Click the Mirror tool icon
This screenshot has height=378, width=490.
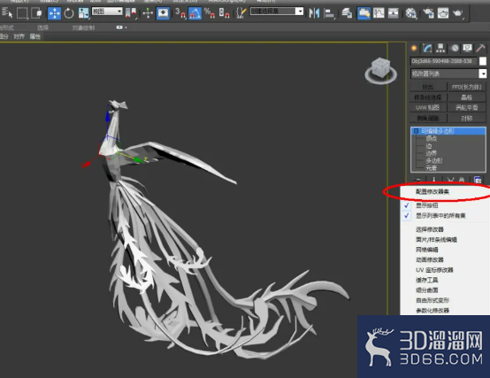click(314, 13)
